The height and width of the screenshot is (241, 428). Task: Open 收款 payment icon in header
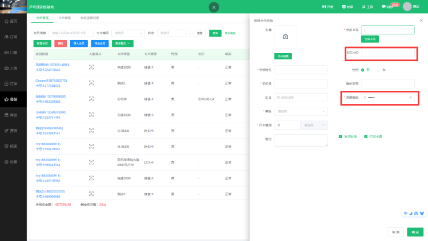(x=348, y=7)
